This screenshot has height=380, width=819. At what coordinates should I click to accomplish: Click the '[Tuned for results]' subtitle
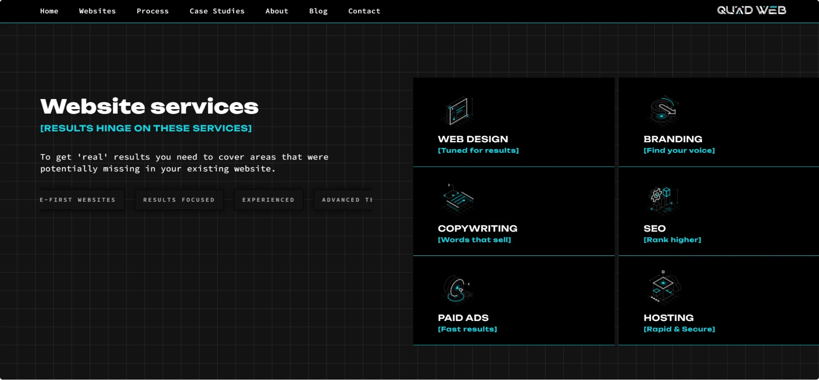478,150
